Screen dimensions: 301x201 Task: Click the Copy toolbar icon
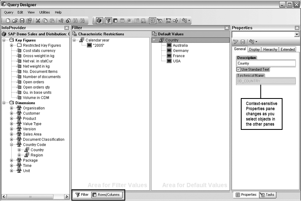click(x=45, y=21)
